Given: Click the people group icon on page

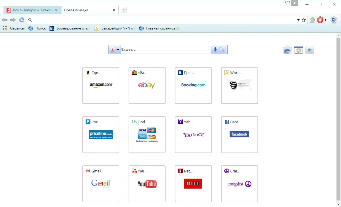Looking at the screenshot, I should click(x=309, y=50).
